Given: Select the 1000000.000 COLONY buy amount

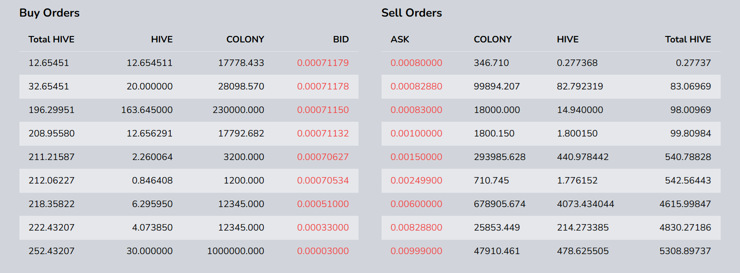Looking at the screenshot, I should 235,251.
